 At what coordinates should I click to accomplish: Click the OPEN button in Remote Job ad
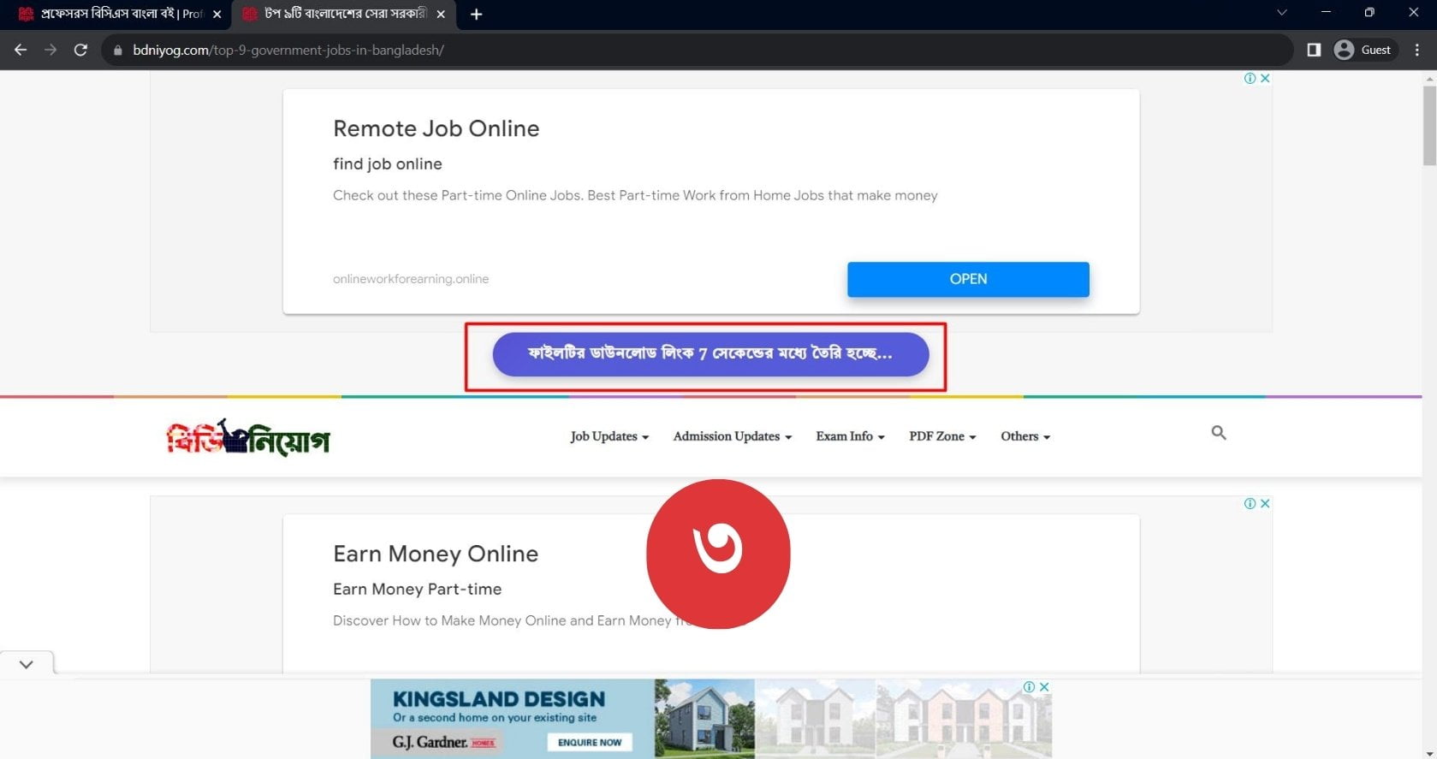coord(968,279)
